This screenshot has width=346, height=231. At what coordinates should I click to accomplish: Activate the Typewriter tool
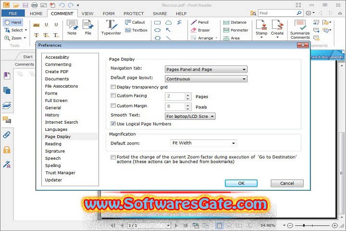point(111,27)
